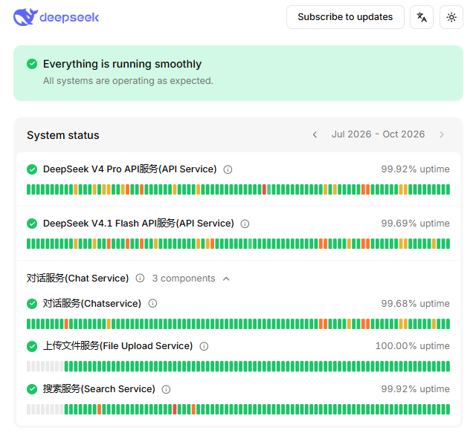Click All systems are operating as expected text
Viewport: 473px width, 436px height.
point(128,81)
